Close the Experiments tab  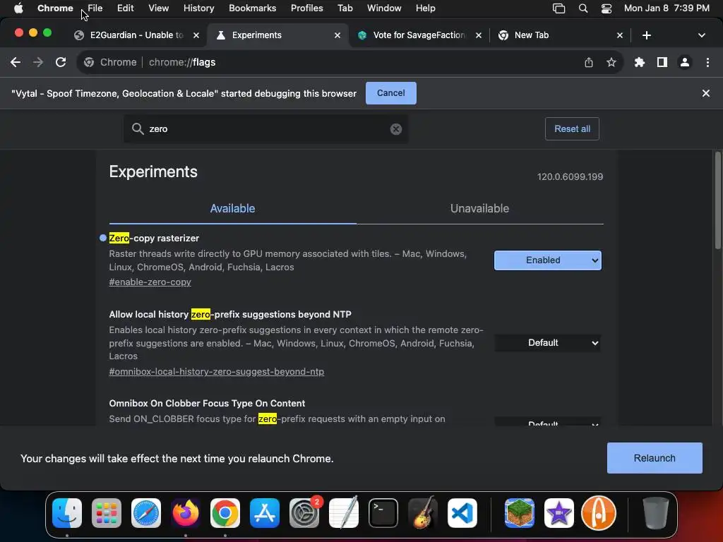pyautogui.click(x=337, y=35)
